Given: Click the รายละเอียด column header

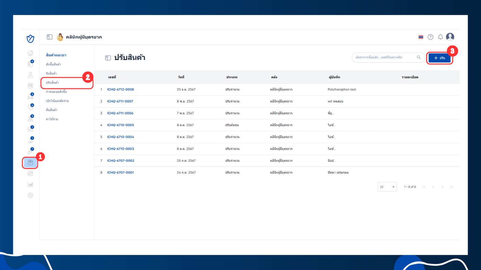Looking at the screenshot, I should (410, 77).
